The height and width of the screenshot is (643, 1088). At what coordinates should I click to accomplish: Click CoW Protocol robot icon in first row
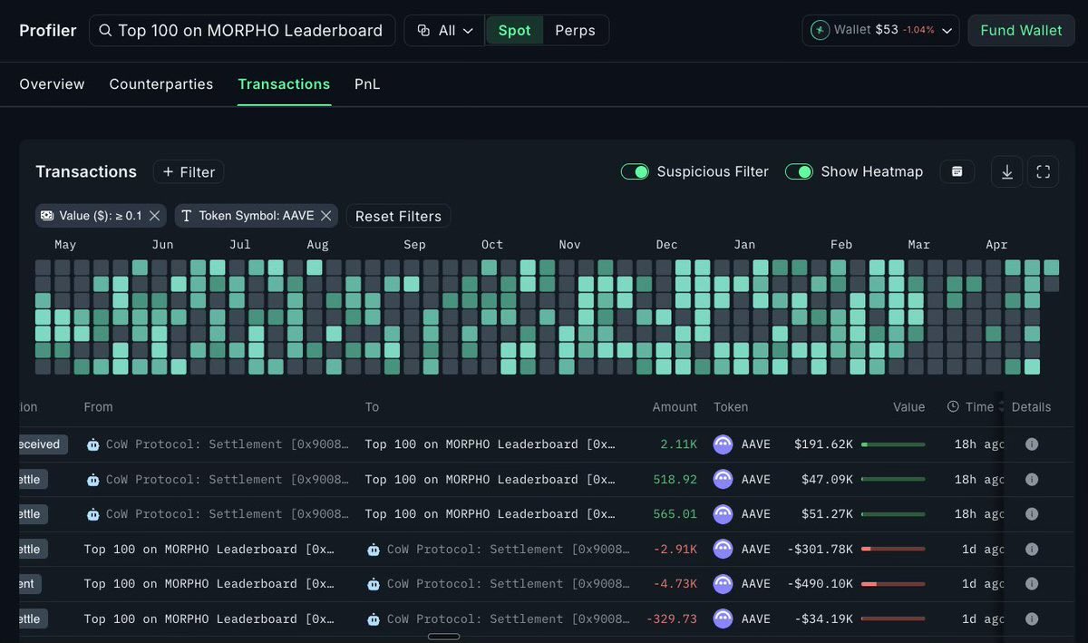click(92, 444)
